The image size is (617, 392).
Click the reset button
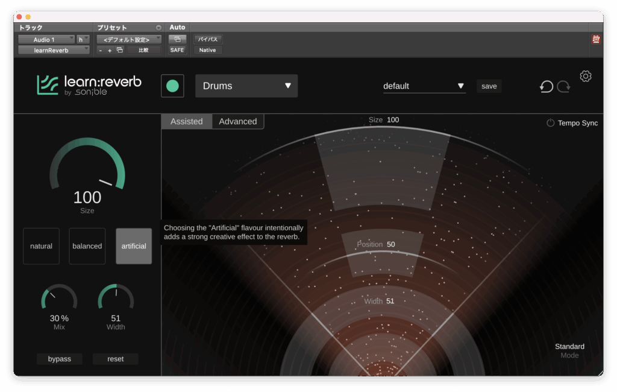click(115, 359)
